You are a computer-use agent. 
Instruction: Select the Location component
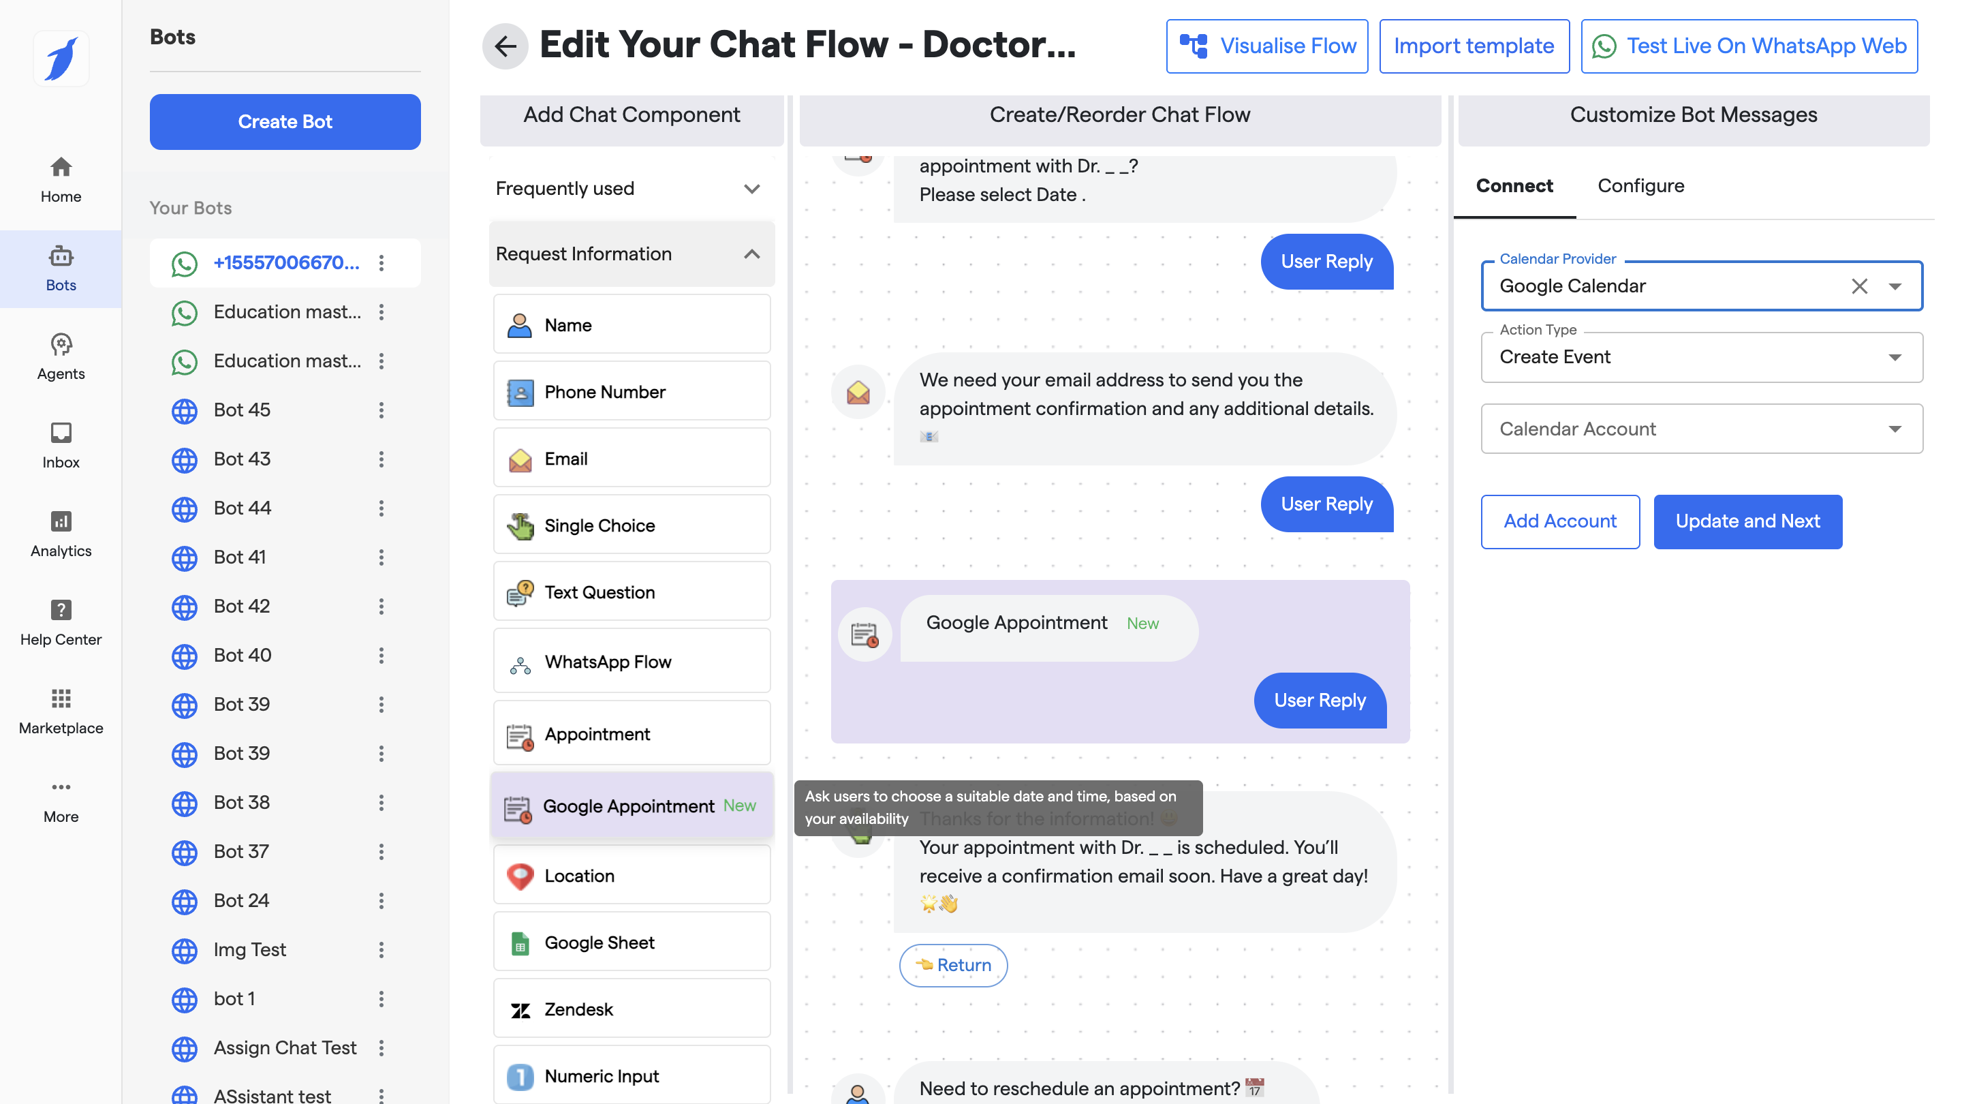point(632,876)
